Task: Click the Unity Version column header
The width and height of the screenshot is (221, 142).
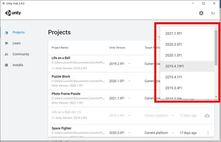Action: 117,48
